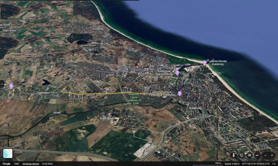Click the imagery date 15.04.2025
This screenshot has height=166, width=278.
47,164
